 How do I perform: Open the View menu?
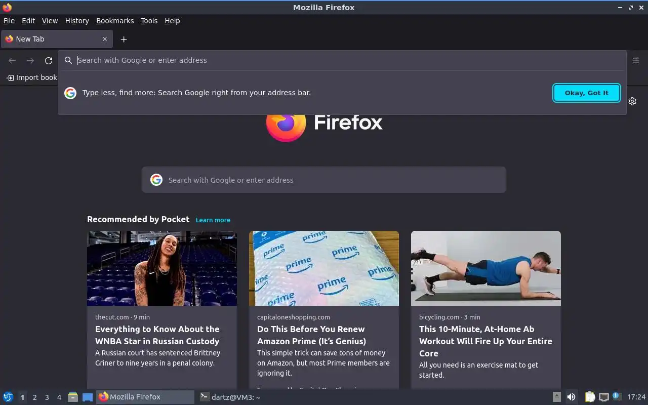point(50,21)
